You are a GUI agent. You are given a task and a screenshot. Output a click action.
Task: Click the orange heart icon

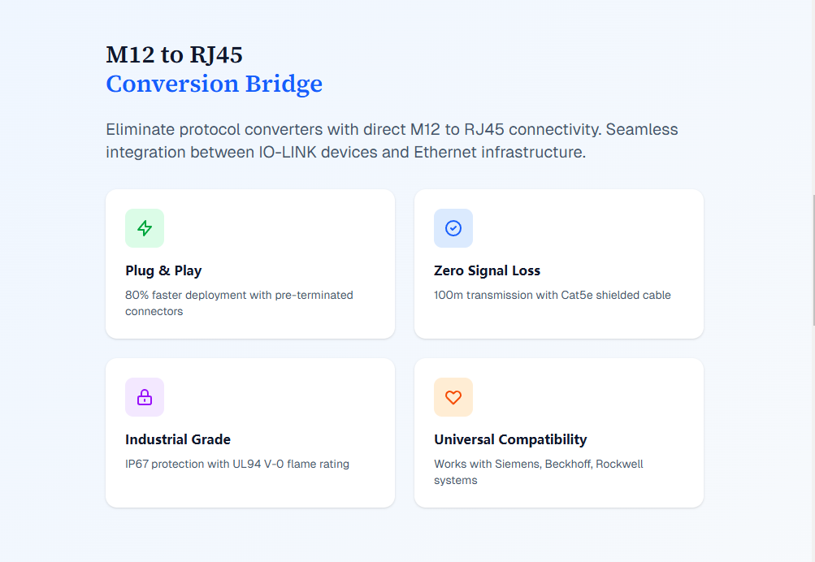click(x=453, y=397)
